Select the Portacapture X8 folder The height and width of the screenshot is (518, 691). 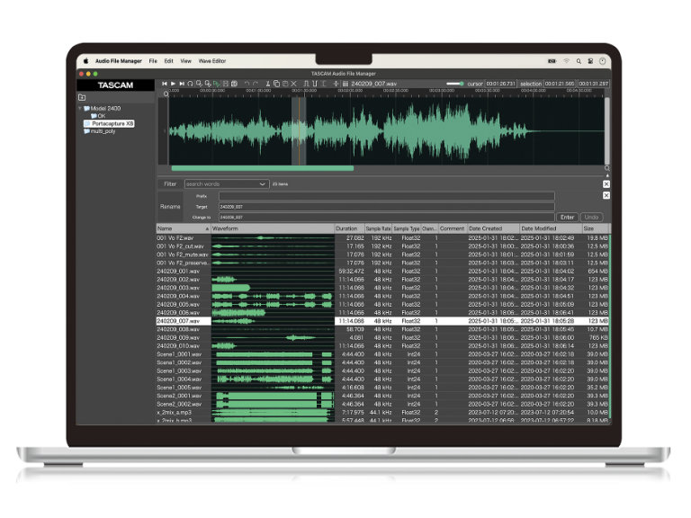click(109, 124)
